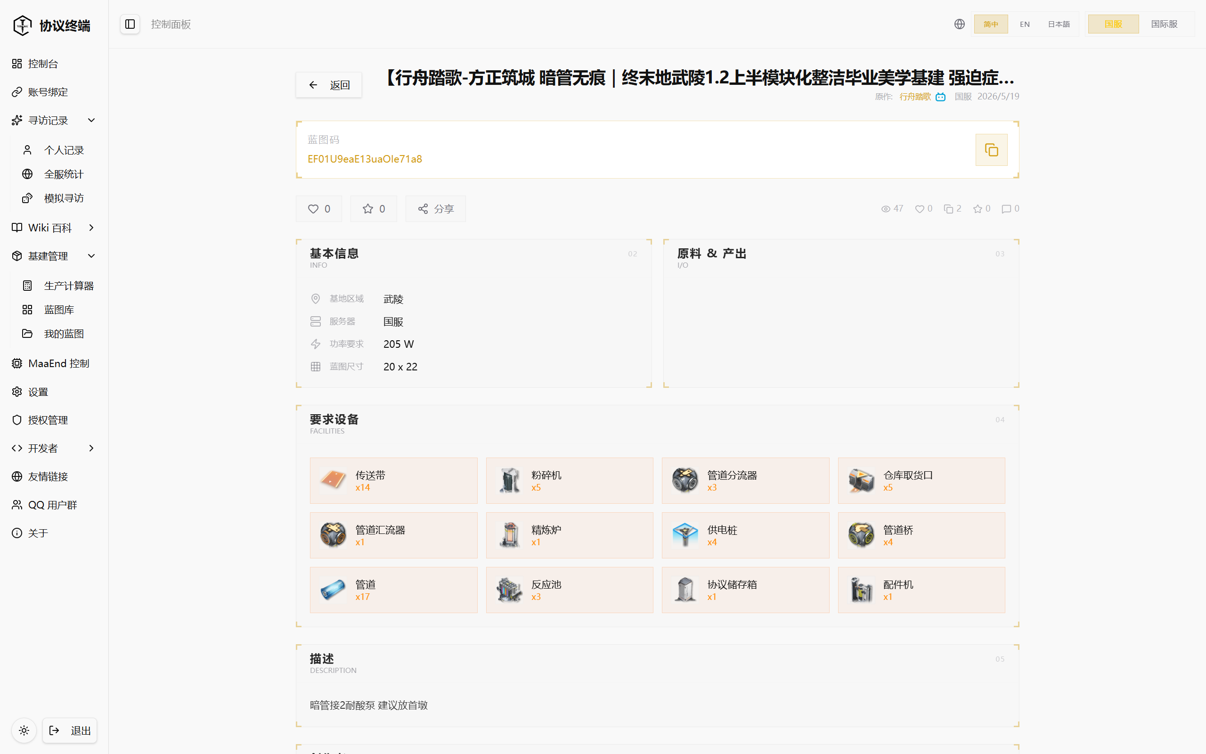The width and height of the screenshot is (1206, 754).
Task: Go back with 返回 button
Action: point(329,85)
